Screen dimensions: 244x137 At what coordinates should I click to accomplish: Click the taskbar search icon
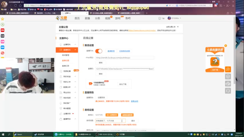pyautogui.click(x=9, y=134)
